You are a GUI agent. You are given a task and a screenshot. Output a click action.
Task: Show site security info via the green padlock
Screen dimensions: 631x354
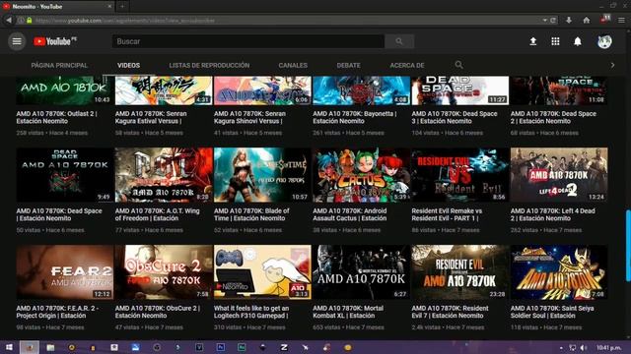click(x=30, y=20)
